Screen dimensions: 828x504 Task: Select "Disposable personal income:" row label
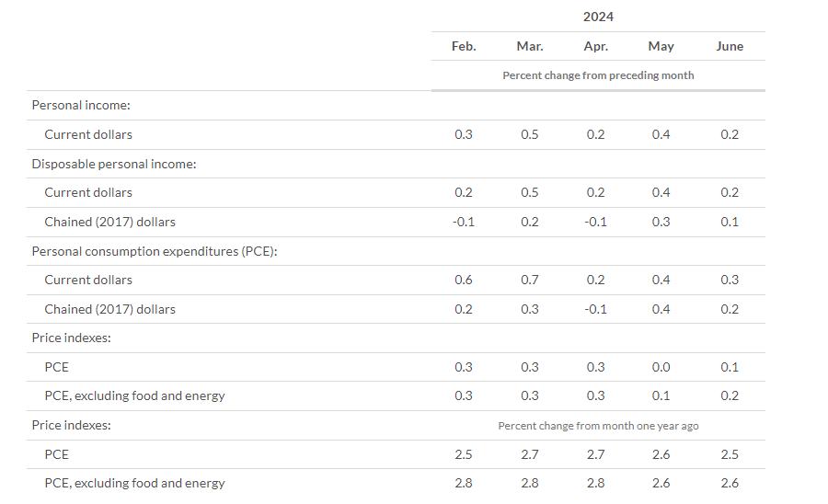click(x=114, y=164)
